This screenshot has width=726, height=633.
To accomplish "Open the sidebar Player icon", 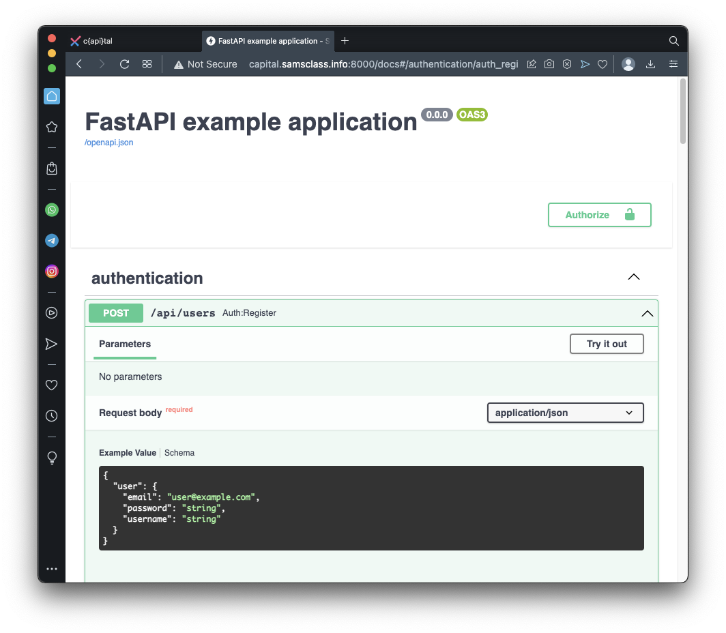I will click(52, 313).
